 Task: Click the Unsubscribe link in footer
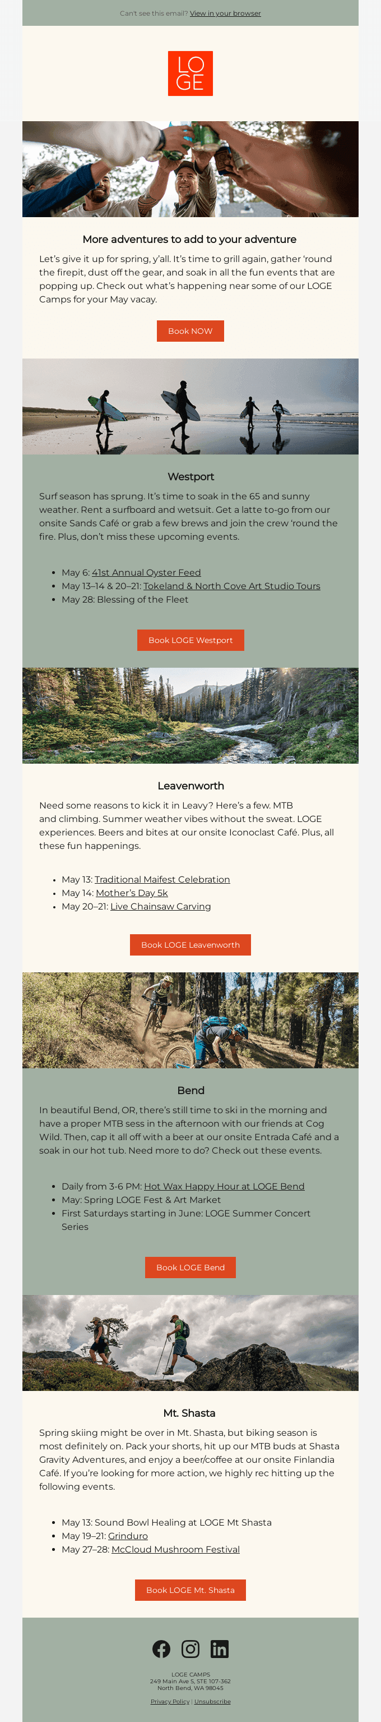point(212,1701)
